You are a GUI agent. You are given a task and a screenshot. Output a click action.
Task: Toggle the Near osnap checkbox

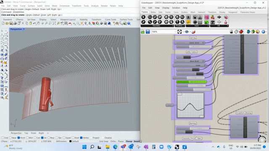click(x=10, y=138)
